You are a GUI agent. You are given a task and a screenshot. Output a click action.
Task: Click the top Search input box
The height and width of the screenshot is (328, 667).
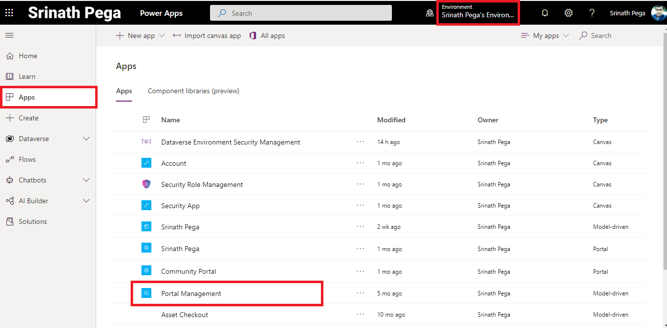click(301, 13)
